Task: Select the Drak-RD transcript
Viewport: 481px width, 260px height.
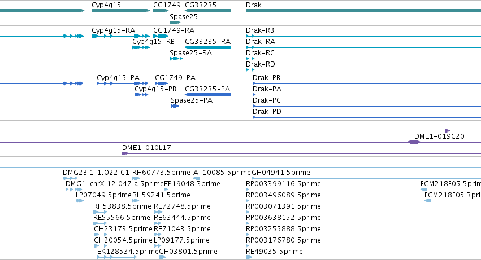Action: click(x=363, y=70)
